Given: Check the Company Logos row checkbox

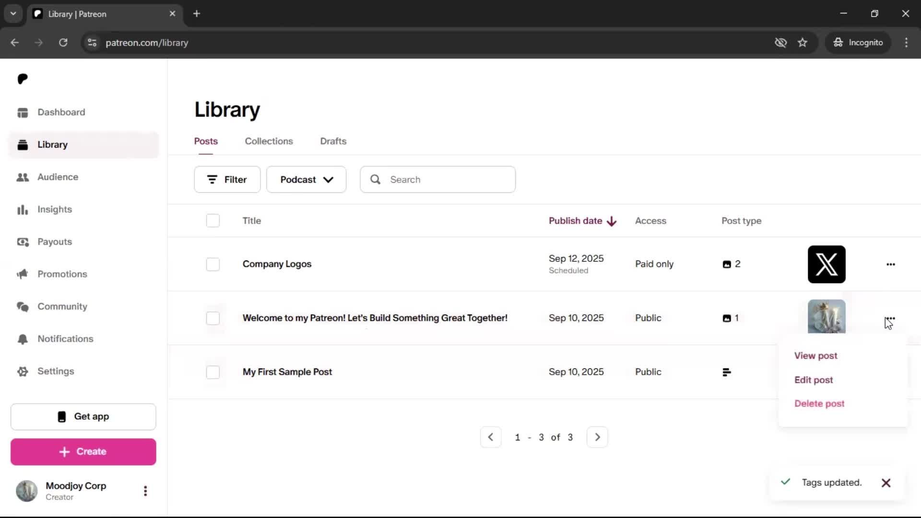Looking at the screenshot, I should tap(213, 264).
